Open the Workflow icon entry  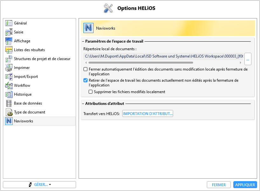9,85
